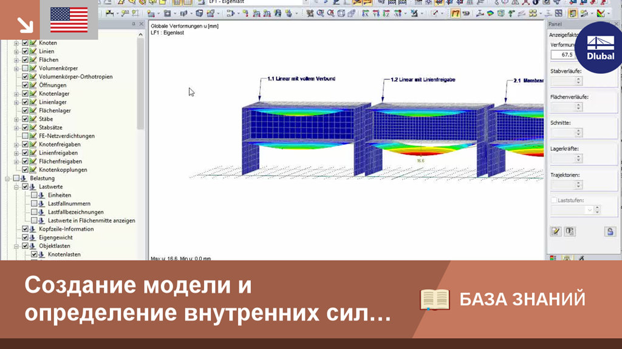Open dropdown arrow next to isobands icon
The width and height of the screenshot is (622, 349).
click(x=609, y=13)
